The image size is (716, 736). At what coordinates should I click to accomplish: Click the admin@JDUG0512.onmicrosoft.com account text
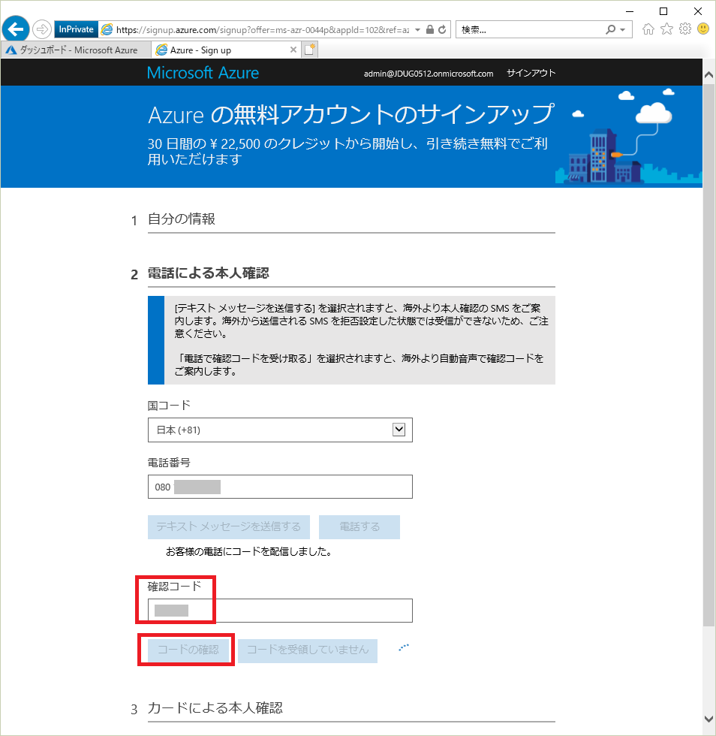tap(429, 74)
